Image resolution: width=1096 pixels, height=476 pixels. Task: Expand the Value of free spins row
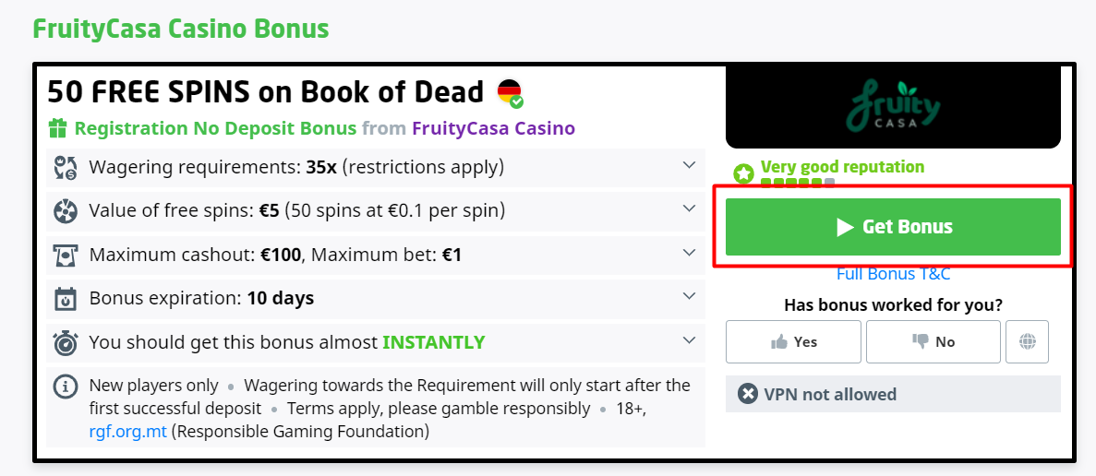[689, 208]
